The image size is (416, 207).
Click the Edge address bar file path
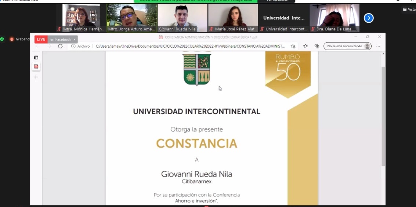click(x=190, y=46)
